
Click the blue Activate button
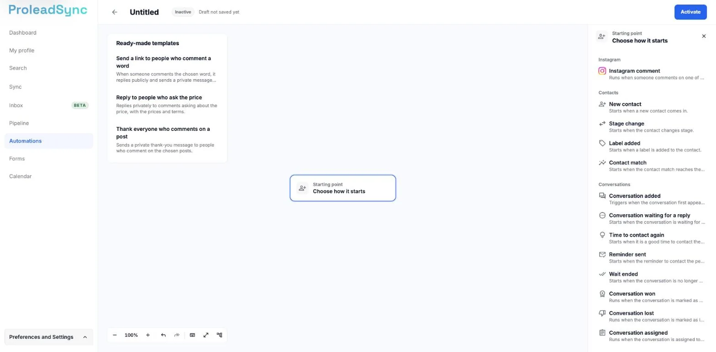pyautogui.click(x=690, y=12)
